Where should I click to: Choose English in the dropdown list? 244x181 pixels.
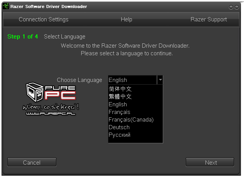pyautogui.click(x=135, y=104)
